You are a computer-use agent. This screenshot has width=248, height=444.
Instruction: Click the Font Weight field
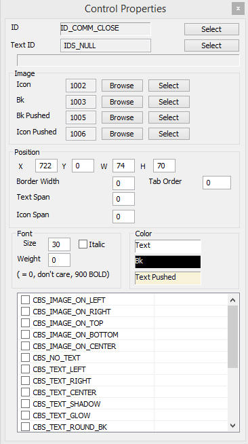[60, 260]
